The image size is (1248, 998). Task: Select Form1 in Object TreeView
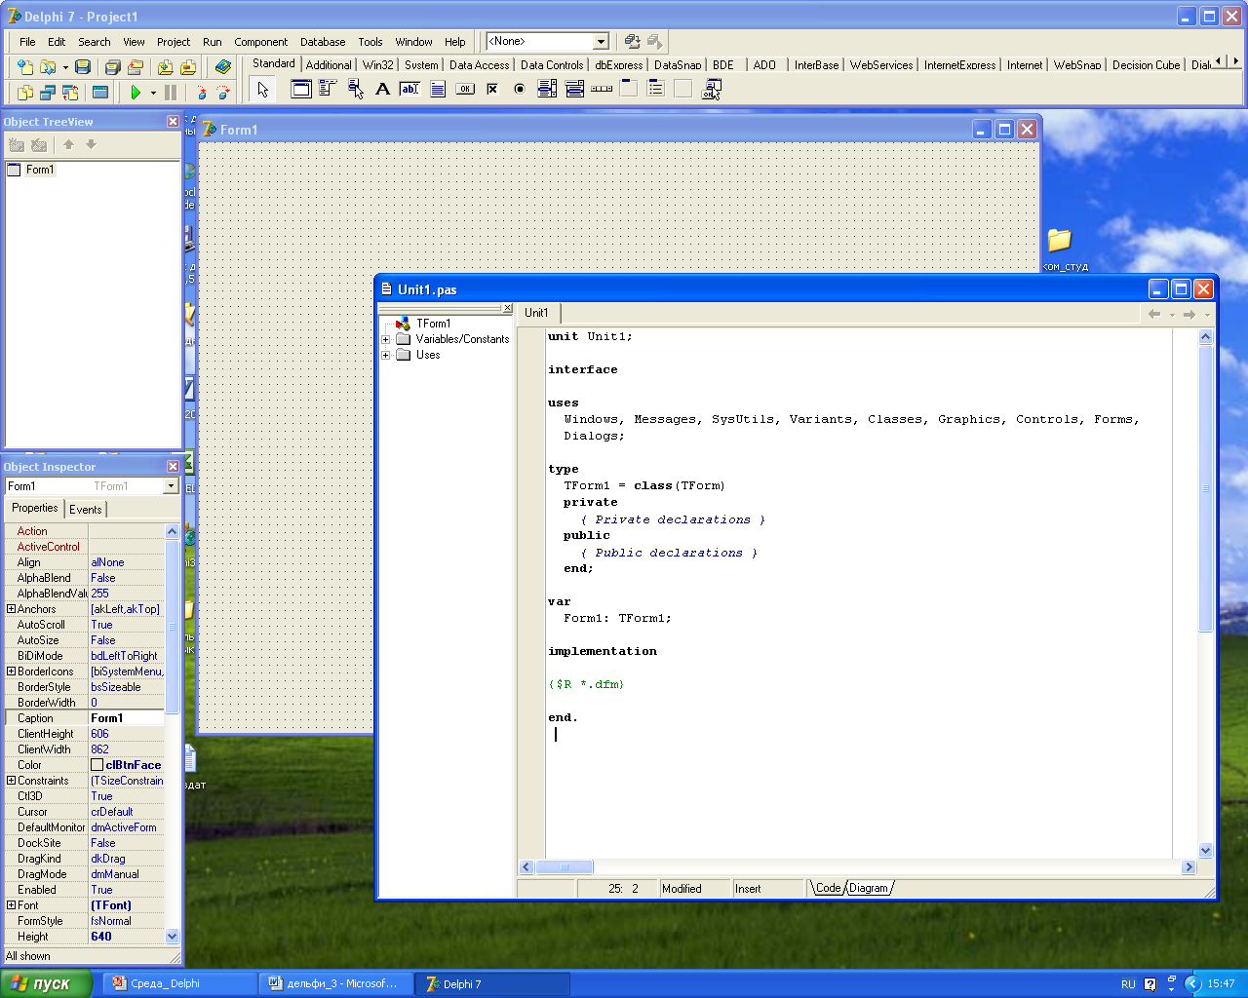[40, 170]
